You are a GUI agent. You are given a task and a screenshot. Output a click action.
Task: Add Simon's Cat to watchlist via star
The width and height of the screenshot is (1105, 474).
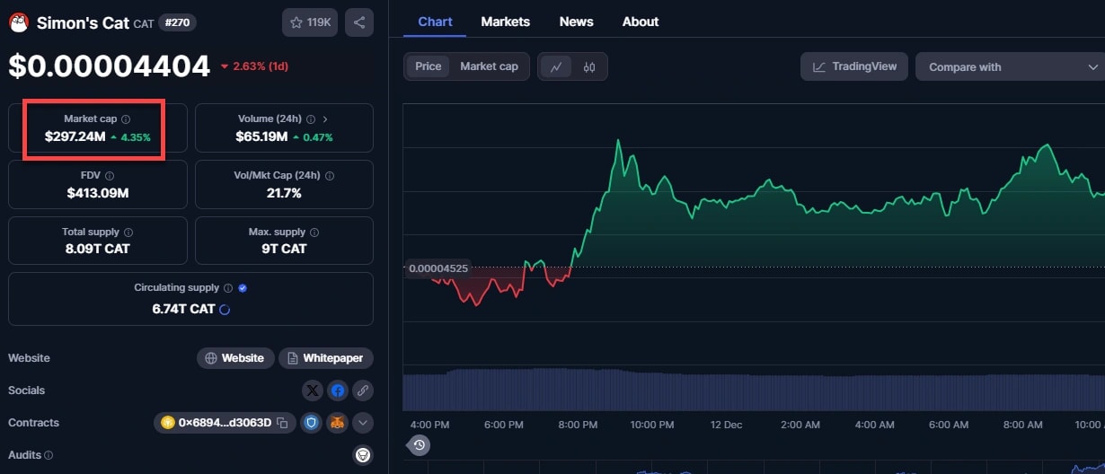[x=310, y=22]
